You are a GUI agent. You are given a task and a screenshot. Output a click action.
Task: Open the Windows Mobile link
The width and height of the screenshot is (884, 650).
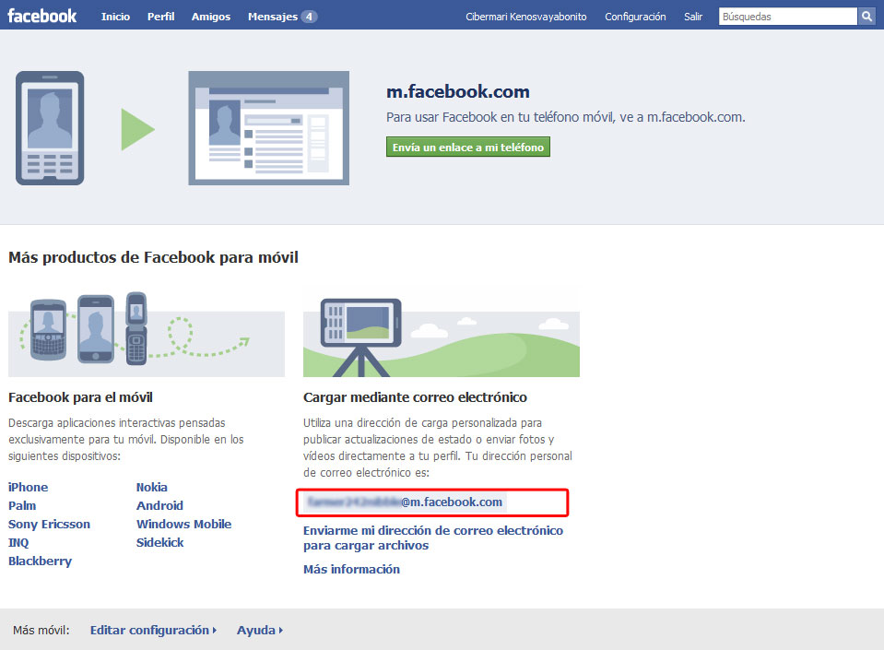pyautogui.click(x=183, y=525)
